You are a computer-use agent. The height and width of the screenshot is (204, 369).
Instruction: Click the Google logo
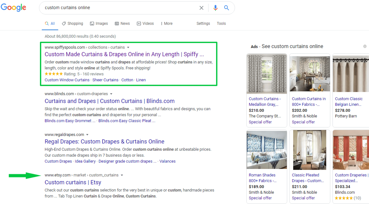[13, 8]
